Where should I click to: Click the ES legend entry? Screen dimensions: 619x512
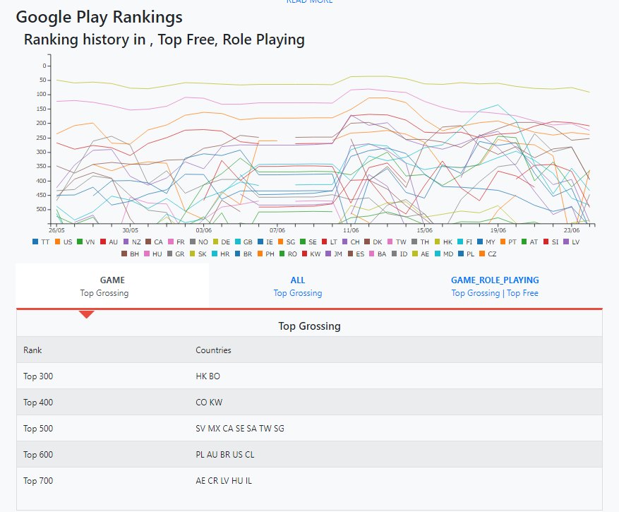click(356, 254)
